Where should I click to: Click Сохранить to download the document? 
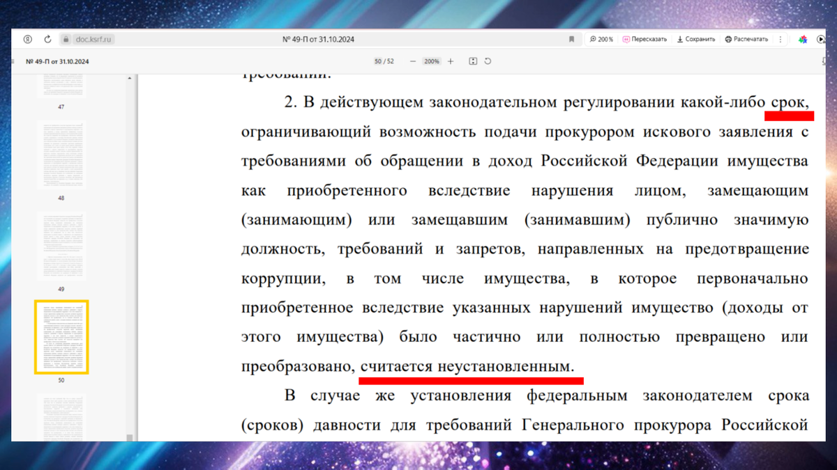tap(696, 40)
